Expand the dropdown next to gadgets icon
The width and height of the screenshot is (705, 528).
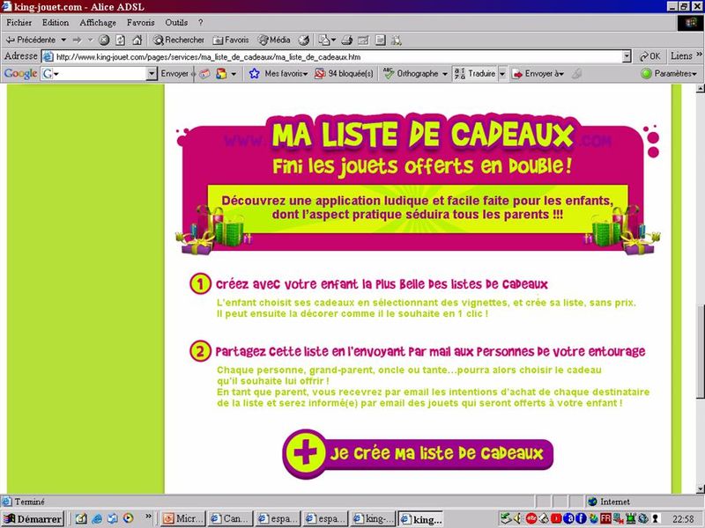(234, 74)
